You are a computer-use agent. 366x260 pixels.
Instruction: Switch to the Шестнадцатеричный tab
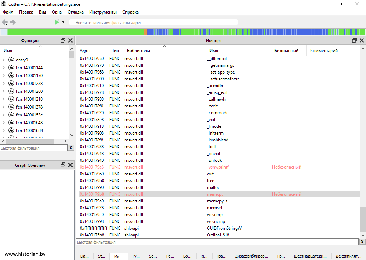(x=310, y=256)
